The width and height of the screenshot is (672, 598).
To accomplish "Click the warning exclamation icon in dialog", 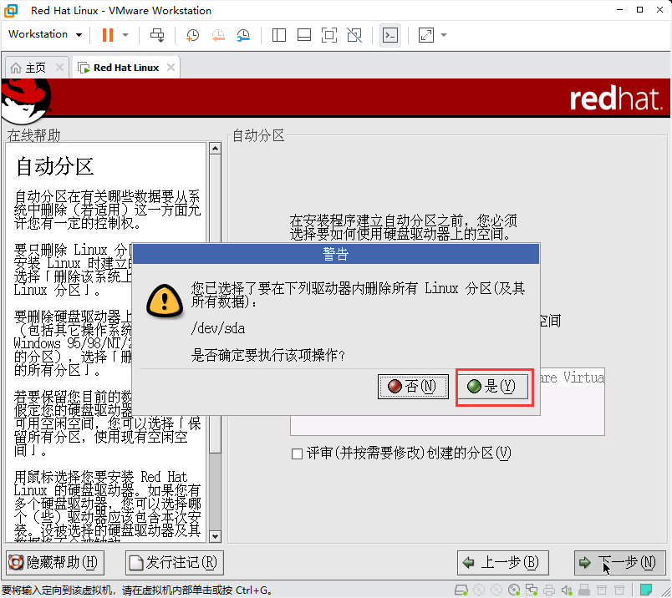I will (x=165, y=301).
